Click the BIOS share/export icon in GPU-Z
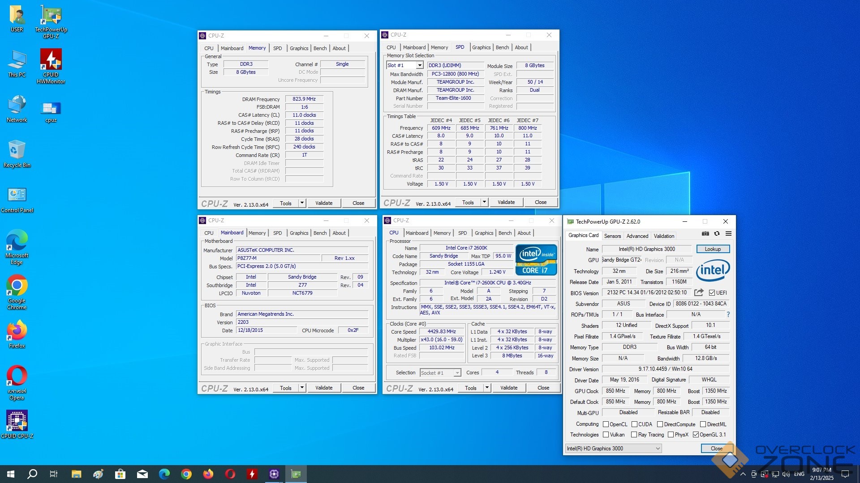 tap(699, 292)
